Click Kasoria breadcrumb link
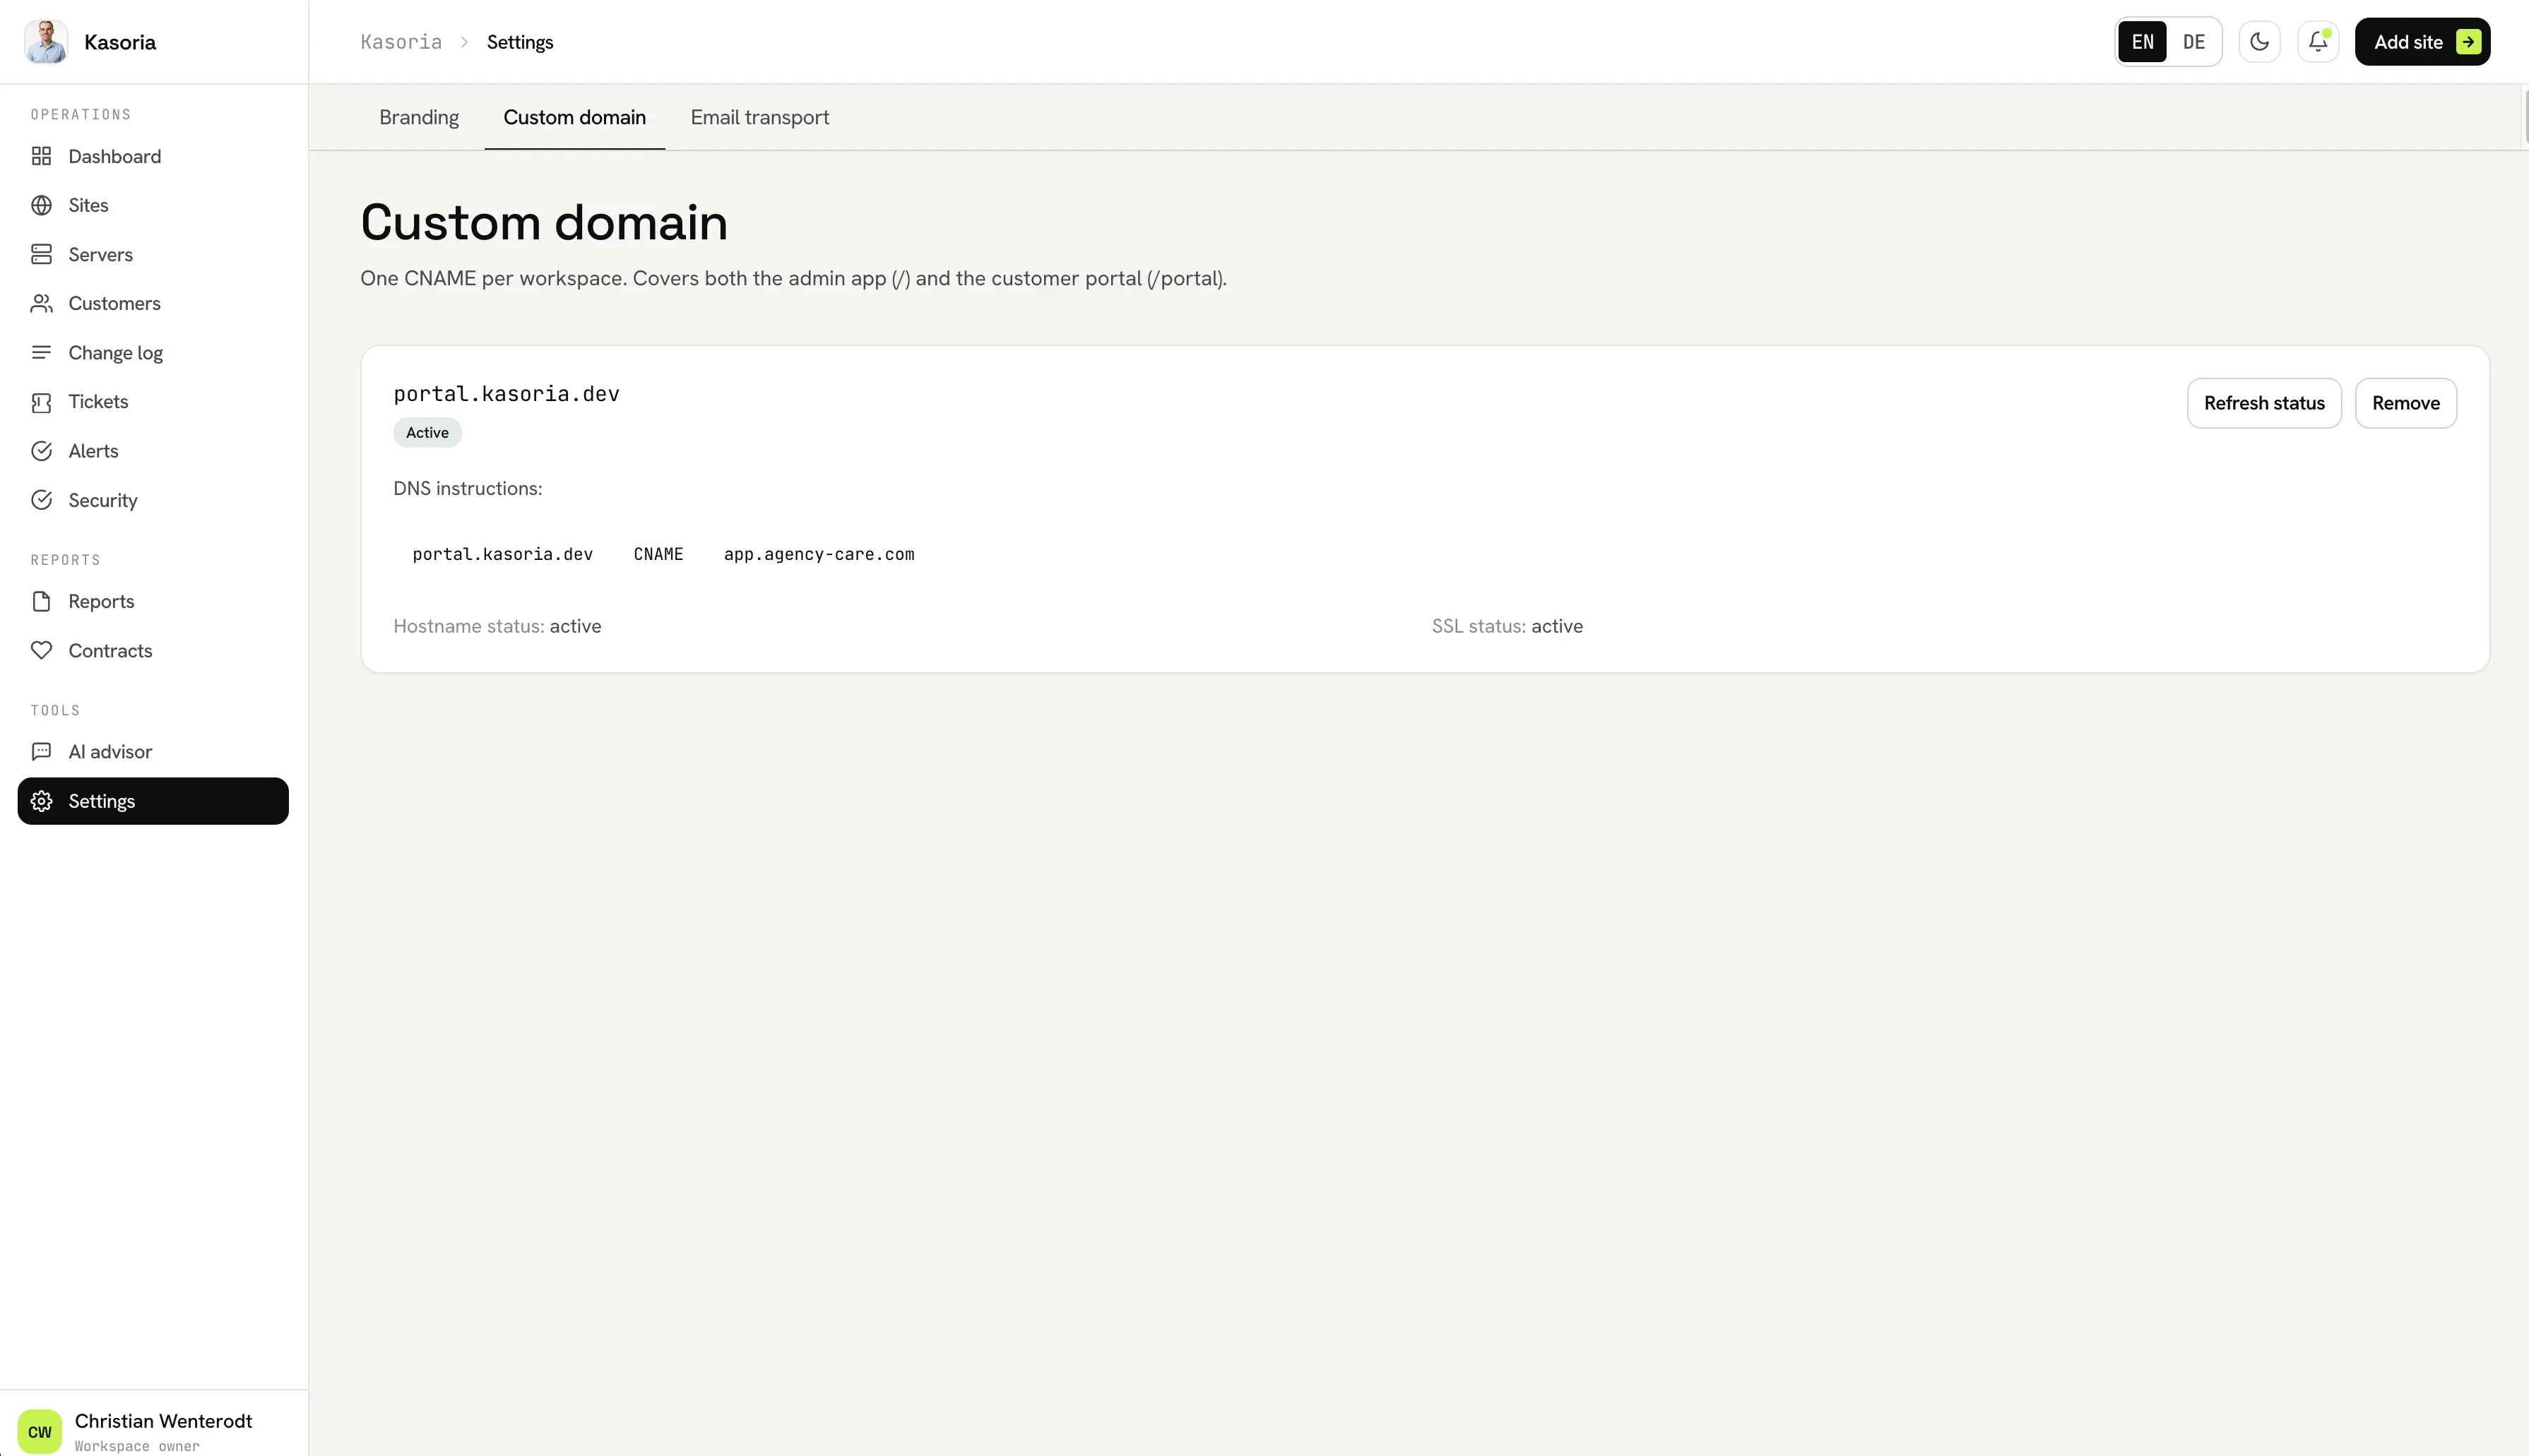The image size is (2529, 1456). point(401,42)
